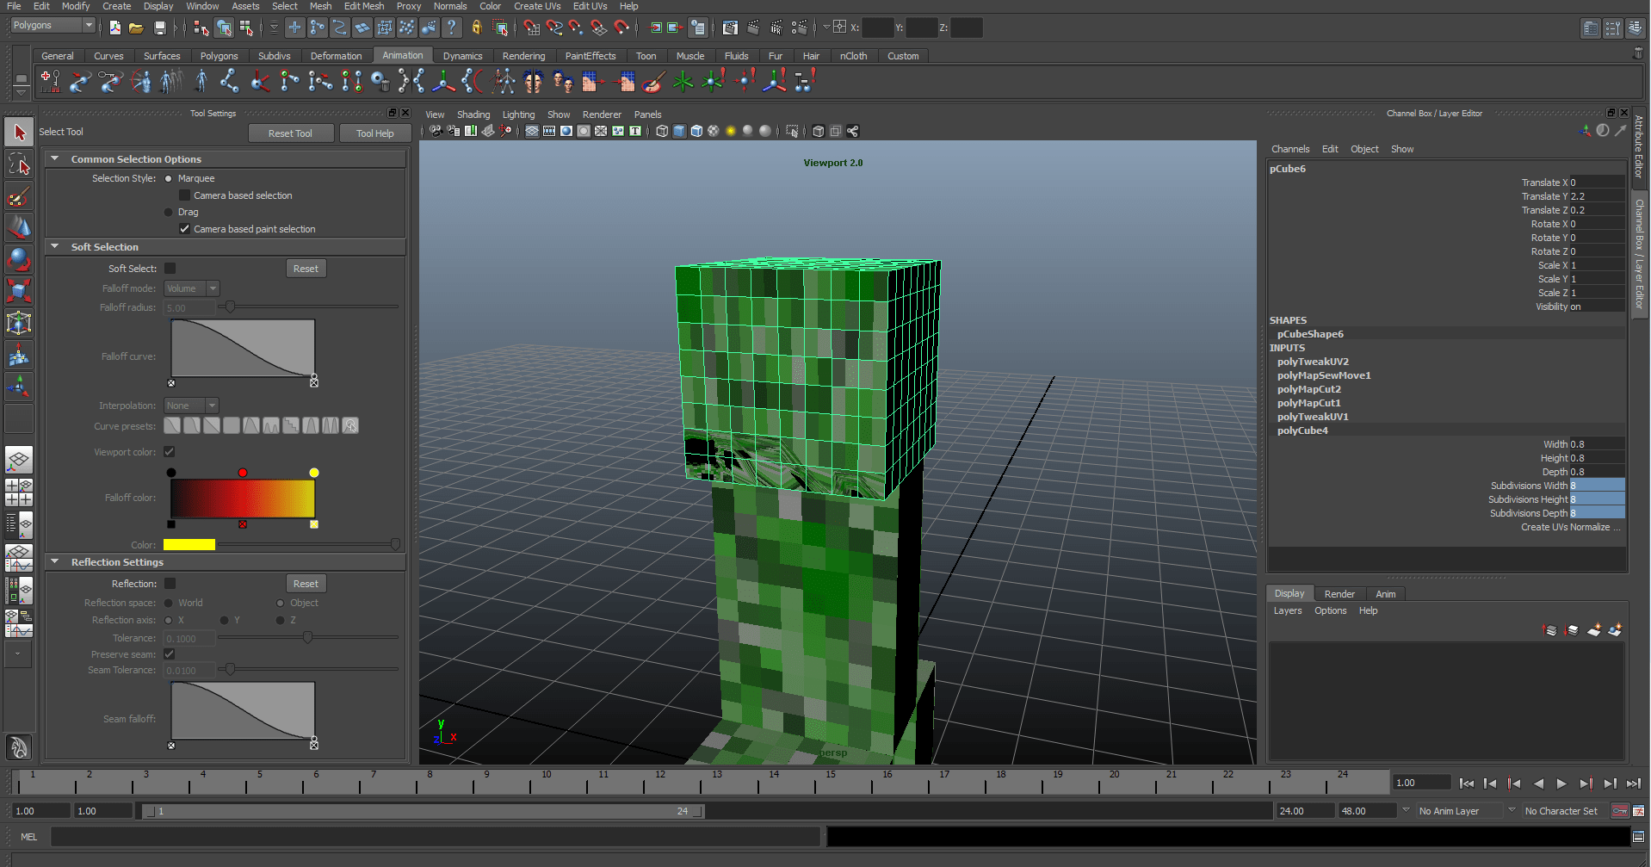
Task: Switch to the Polygons shelf tab
Action: (220, 56)
